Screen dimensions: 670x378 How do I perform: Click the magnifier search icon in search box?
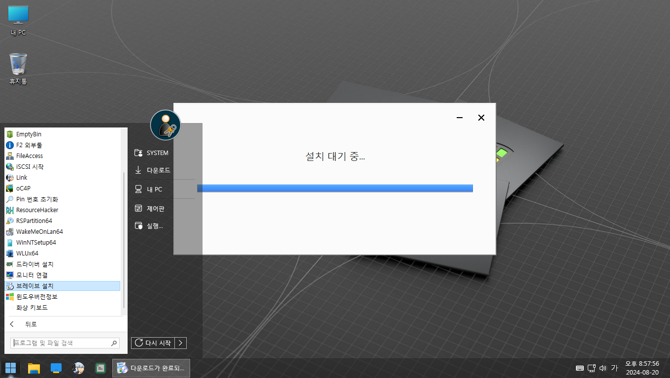(114, 343)
